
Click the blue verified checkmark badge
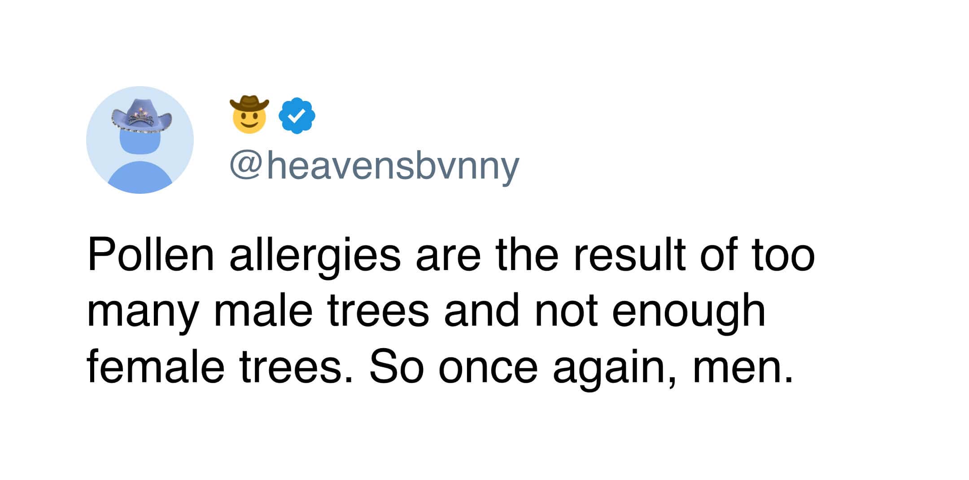297,115
